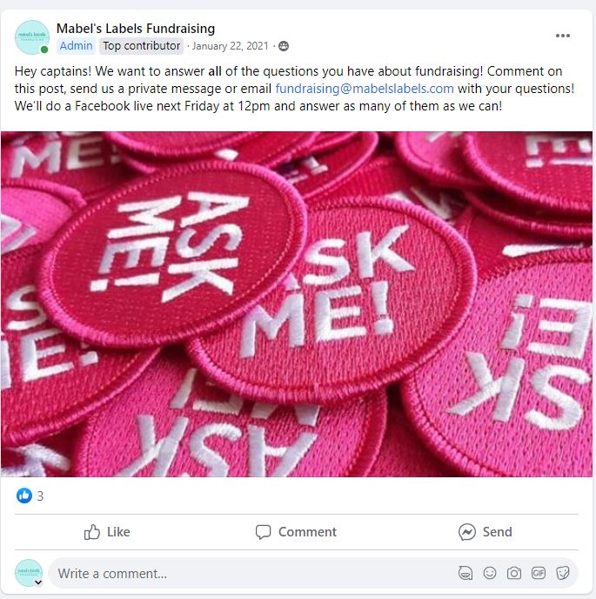Screen dimensions: 596x599
Task: Click the thumbs-up reaction icon beside count 3
Action: coord(24,496)
